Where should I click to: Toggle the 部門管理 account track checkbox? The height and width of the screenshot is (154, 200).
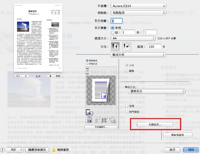(x=127, y=112)
